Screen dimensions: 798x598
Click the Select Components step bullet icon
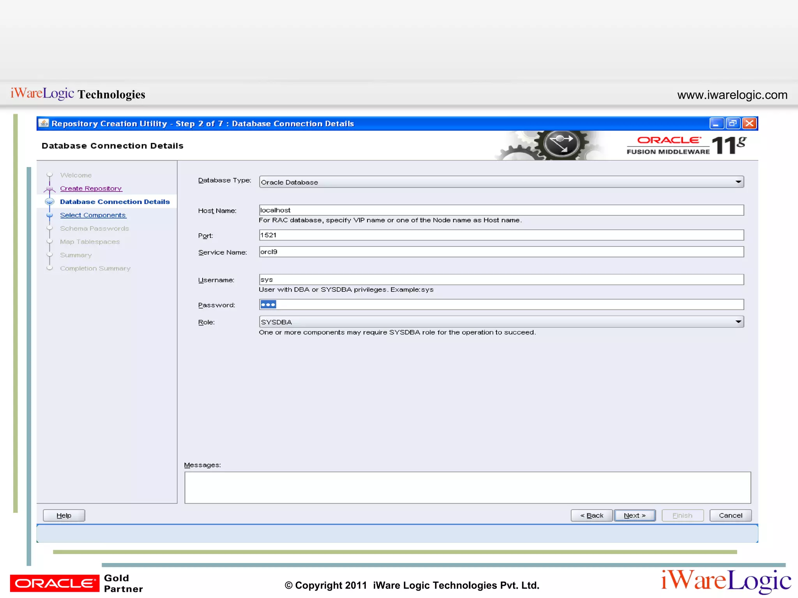tap(49, 215)
